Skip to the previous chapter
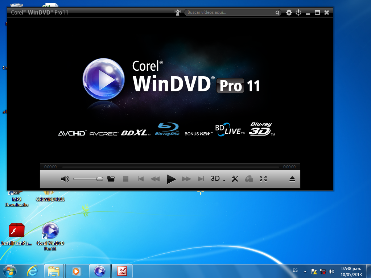Viewport: 371px width, 278px height. 141,179
